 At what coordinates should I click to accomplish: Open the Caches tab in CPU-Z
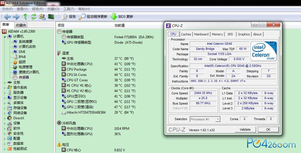[186, 34]
